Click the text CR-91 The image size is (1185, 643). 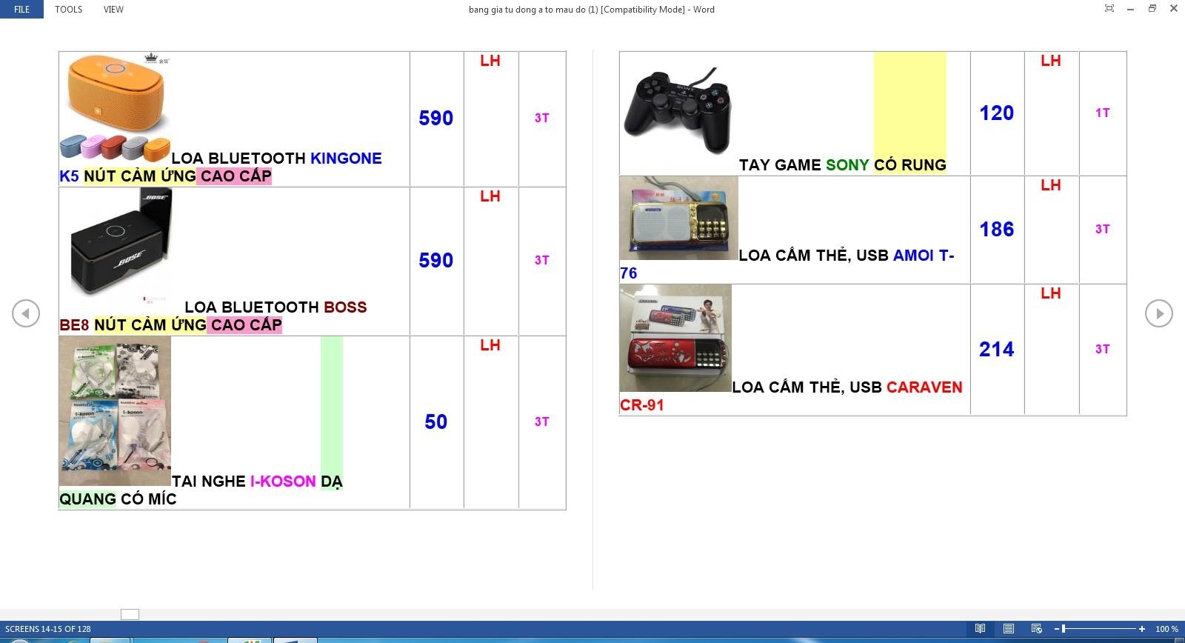pyautogui.click(x=642, y=404)
